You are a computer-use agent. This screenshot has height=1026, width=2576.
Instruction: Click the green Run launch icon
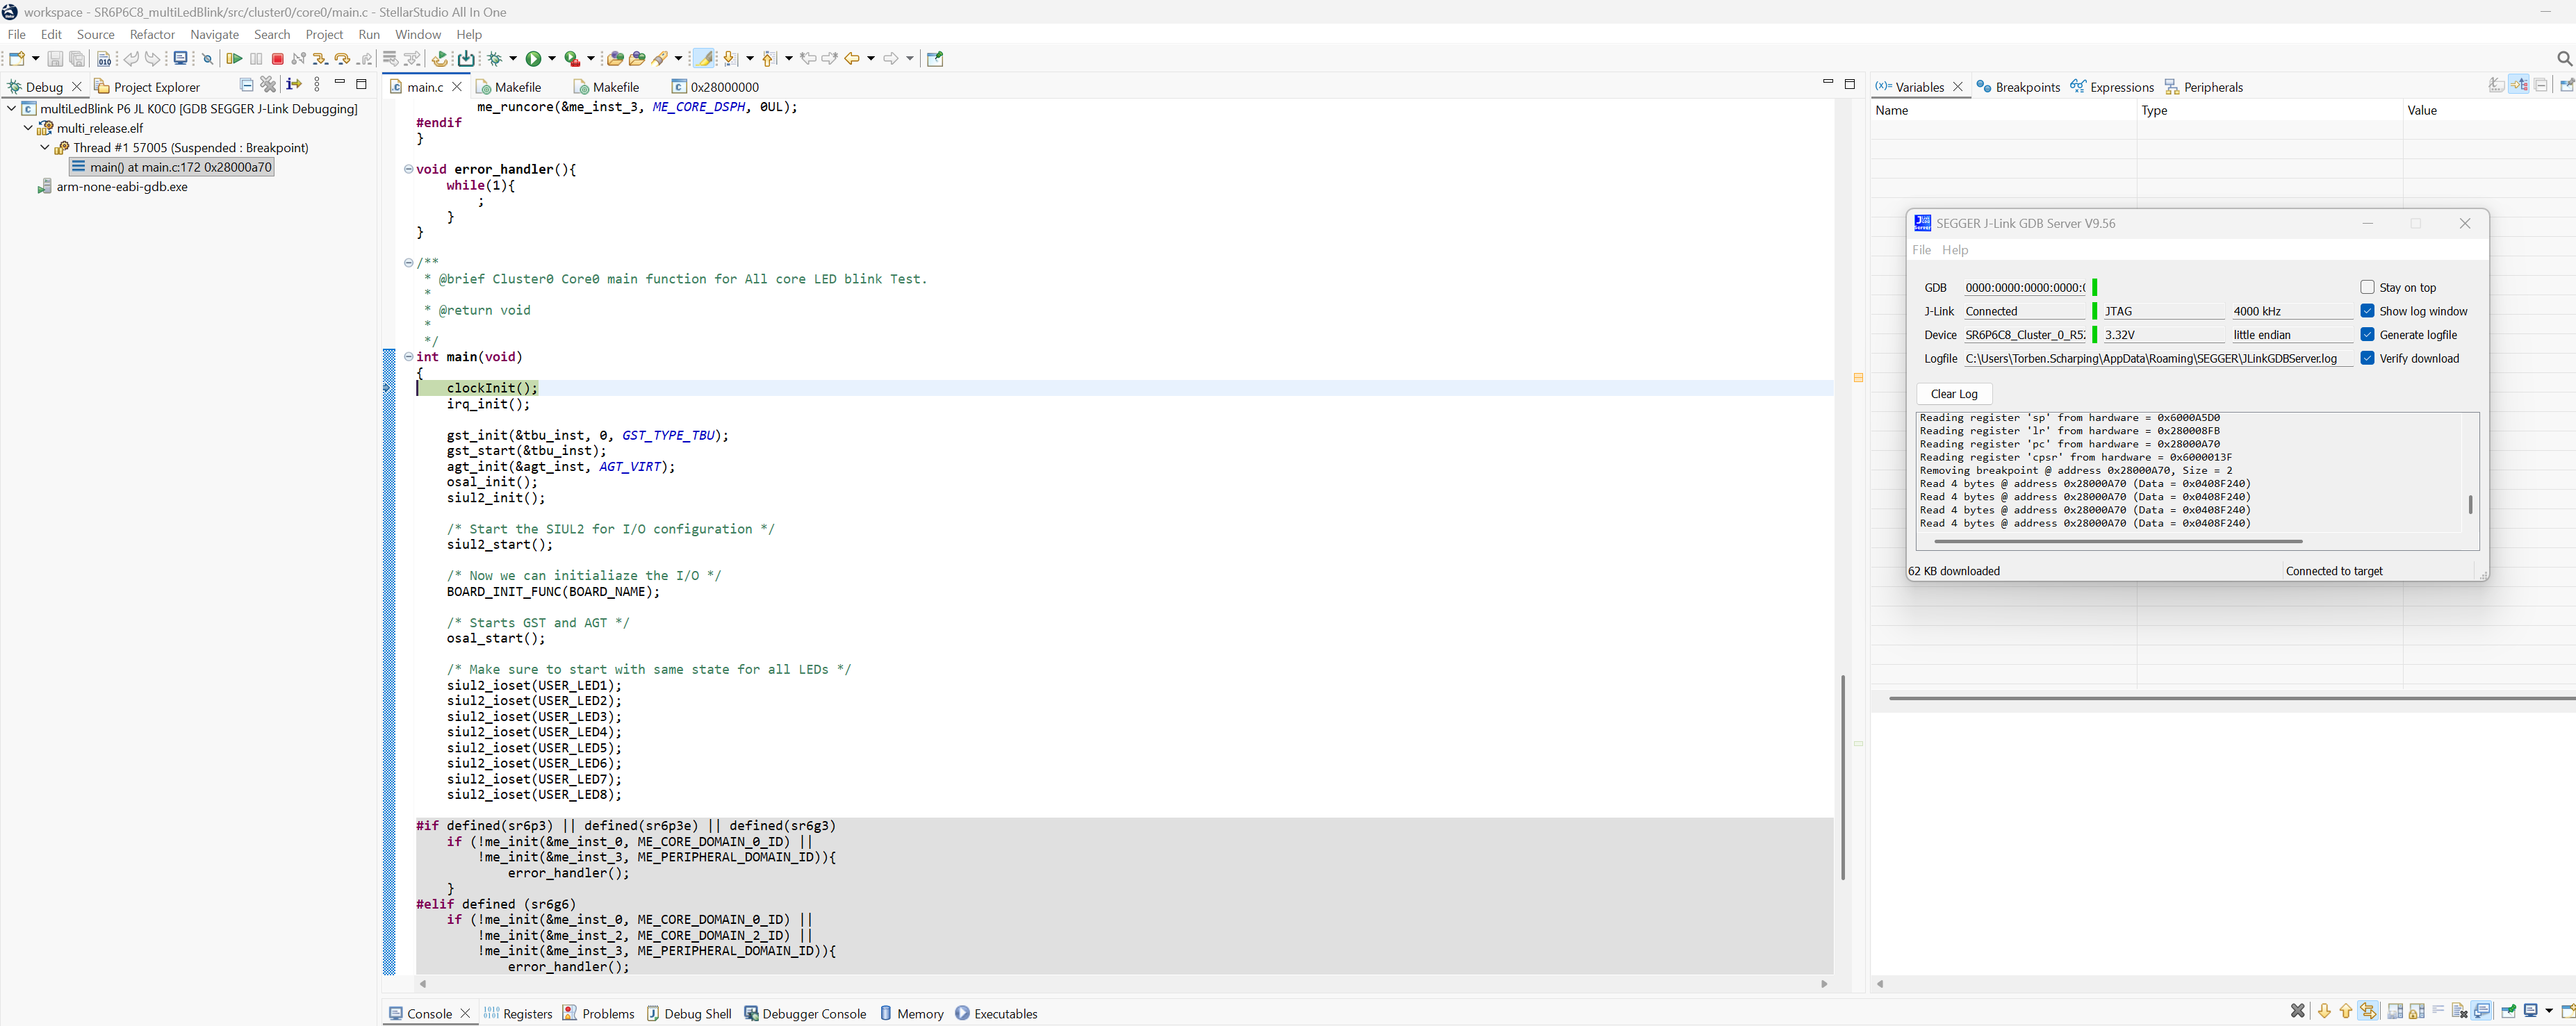[533, 59]
